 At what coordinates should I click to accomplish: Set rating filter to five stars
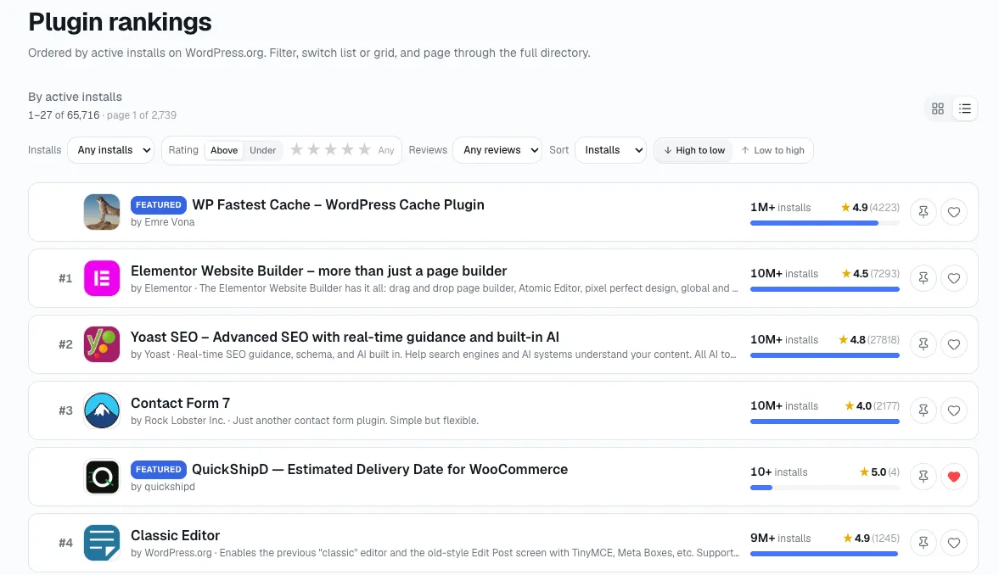pyautogui.click(x=364, y=149)
